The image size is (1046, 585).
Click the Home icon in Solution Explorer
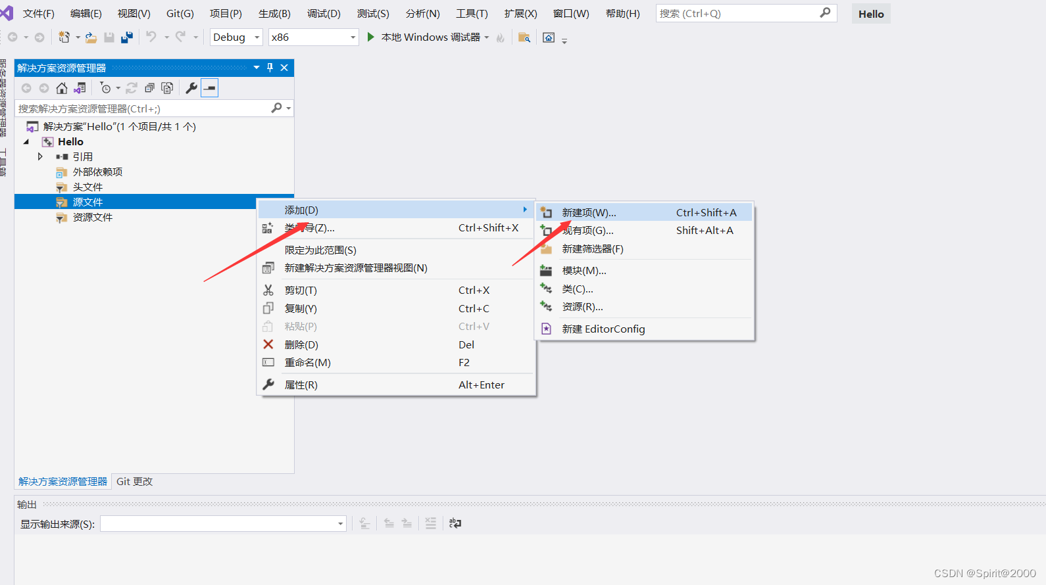61,88
